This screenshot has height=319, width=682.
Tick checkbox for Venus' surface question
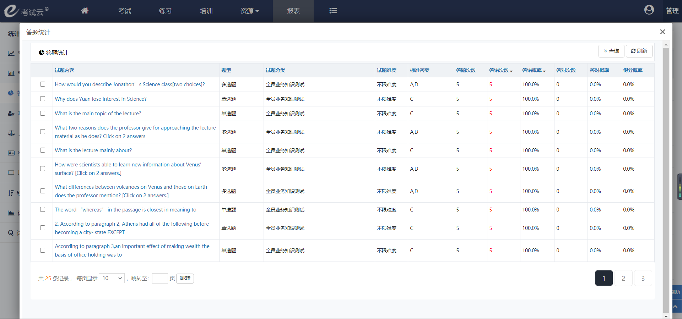[43, 169]
